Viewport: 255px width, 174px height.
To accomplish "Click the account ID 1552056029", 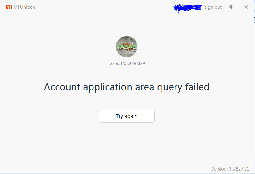I will click(133, 63).
